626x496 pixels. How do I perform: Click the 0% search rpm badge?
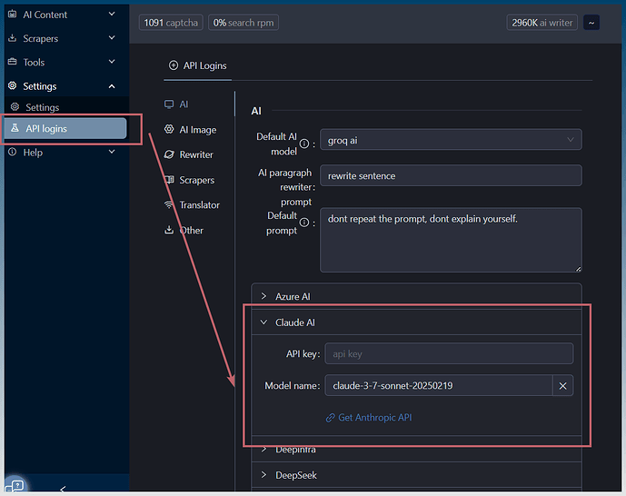[243, 23]
